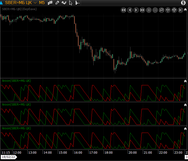
Task: Zoom out with the minus button
Action: click(x=155, y=10)
